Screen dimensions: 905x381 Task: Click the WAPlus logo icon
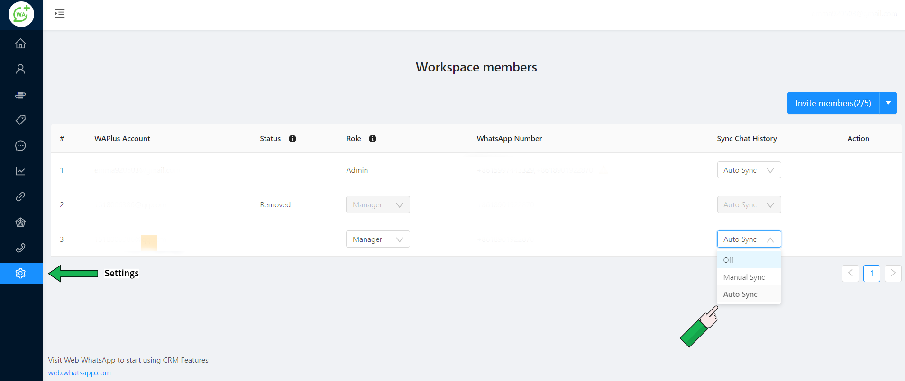pos(21,14)
